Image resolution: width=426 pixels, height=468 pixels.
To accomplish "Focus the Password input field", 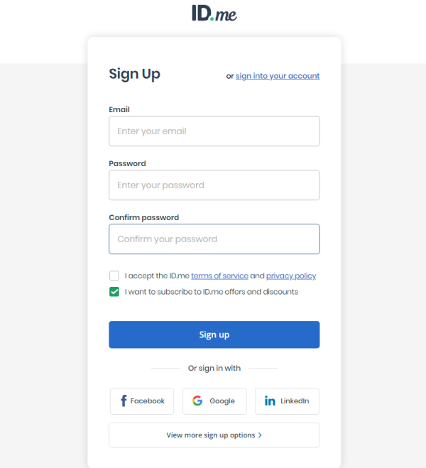I will [214, 185].
